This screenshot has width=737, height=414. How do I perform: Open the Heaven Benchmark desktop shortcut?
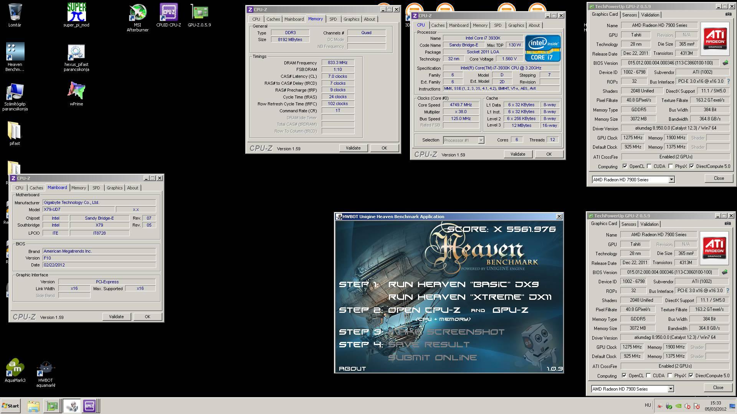15,57
